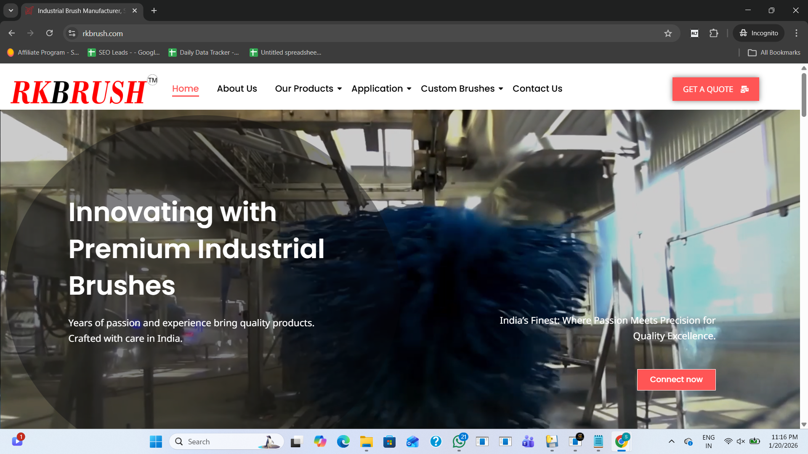Bookmark this page with the star icon
The image size is (808, 454).
pyautogui.click(x=668, y=33)
